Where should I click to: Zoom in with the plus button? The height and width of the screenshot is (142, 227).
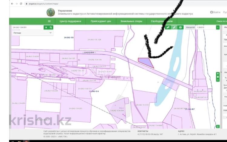tap(218, 74)
